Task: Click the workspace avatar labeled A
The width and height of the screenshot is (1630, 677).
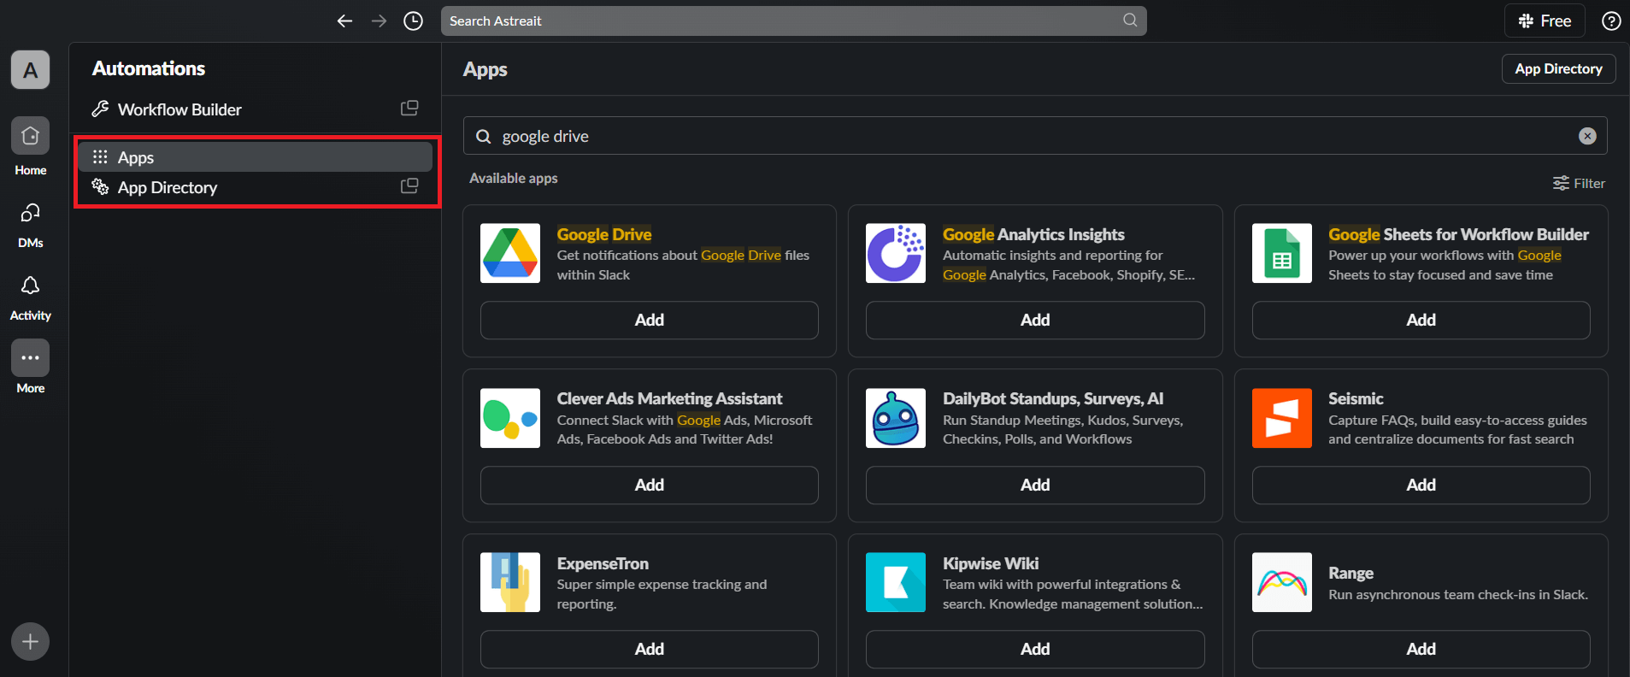Action: click(x=30, y=70)
